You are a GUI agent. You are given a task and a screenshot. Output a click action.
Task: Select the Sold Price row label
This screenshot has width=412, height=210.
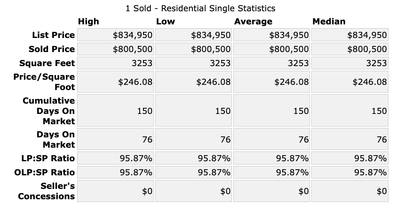[x=52, y=49]
